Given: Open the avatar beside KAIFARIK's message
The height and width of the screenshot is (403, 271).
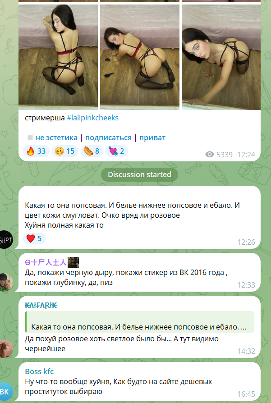Looking at the screenshot, I should tap(6, 348).
